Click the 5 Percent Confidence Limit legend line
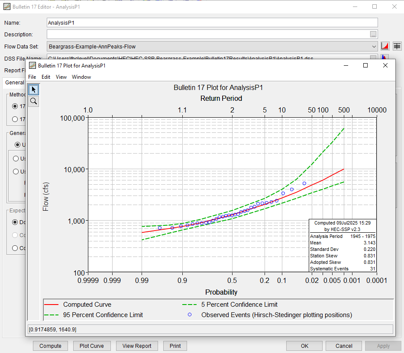This screenshot has width=404, height=353. coord(190,305)
